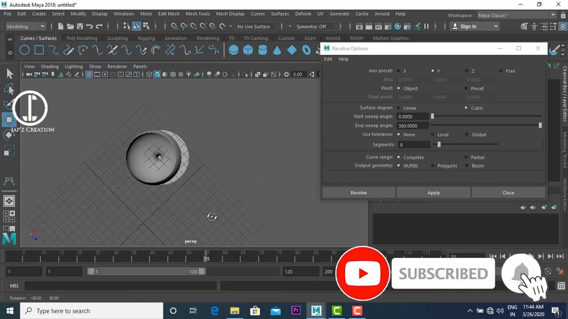This screenshot has width=568, height=319.
Task: Adjust the End sweep angle slider
Action: (540, 126)
